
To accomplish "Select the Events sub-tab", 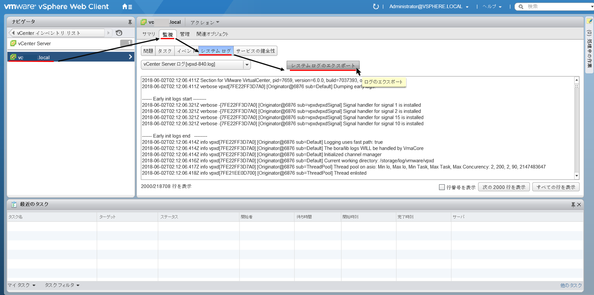I will 187,51.
